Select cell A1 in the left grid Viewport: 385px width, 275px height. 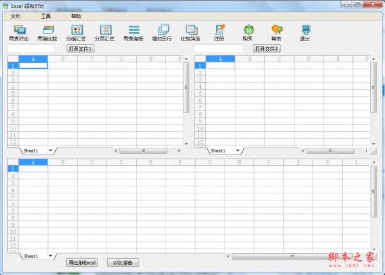(x=33, y=66)
